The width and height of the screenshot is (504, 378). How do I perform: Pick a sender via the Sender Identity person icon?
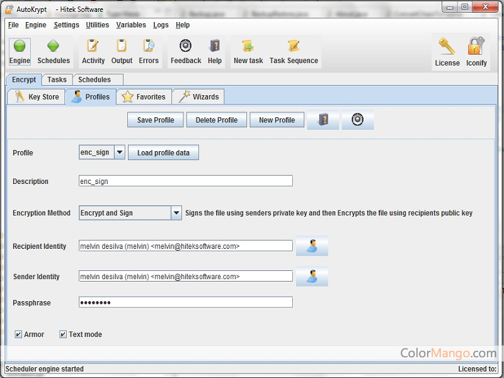pyautogui.click(x=312, y=276)
